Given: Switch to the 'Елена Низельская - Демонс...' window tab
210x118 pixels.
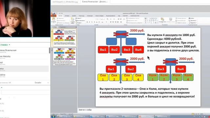Looking at the screenshot, I should [95, 2].
